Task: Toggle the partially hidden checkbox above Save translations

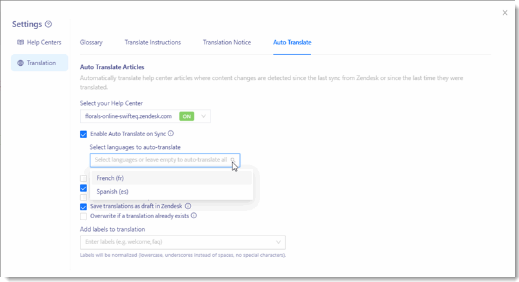Action: click(83, 197)
